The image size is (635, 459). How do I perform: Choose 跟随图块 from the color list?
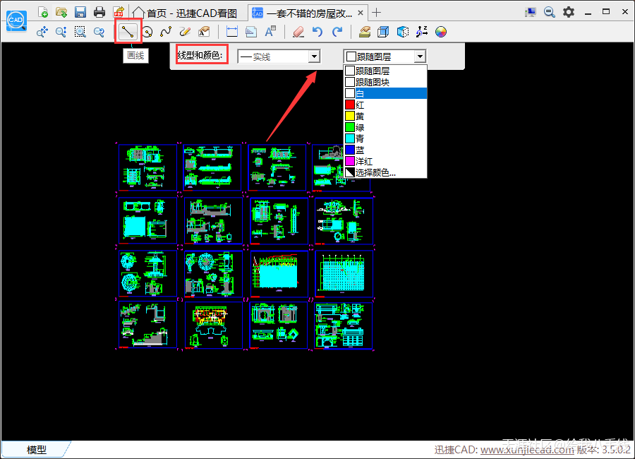(385, 82)
